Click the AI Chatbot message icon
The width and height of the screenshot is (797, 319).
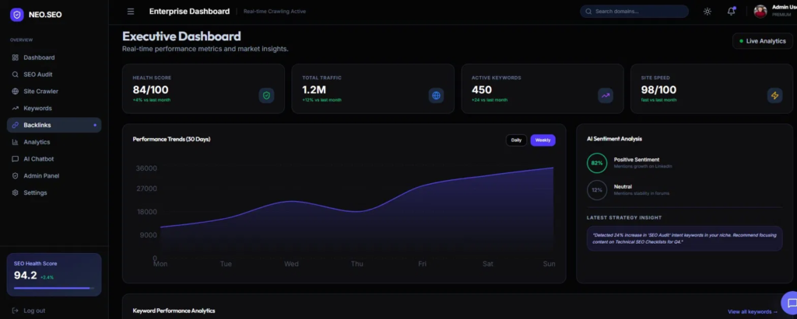[16, 159]
